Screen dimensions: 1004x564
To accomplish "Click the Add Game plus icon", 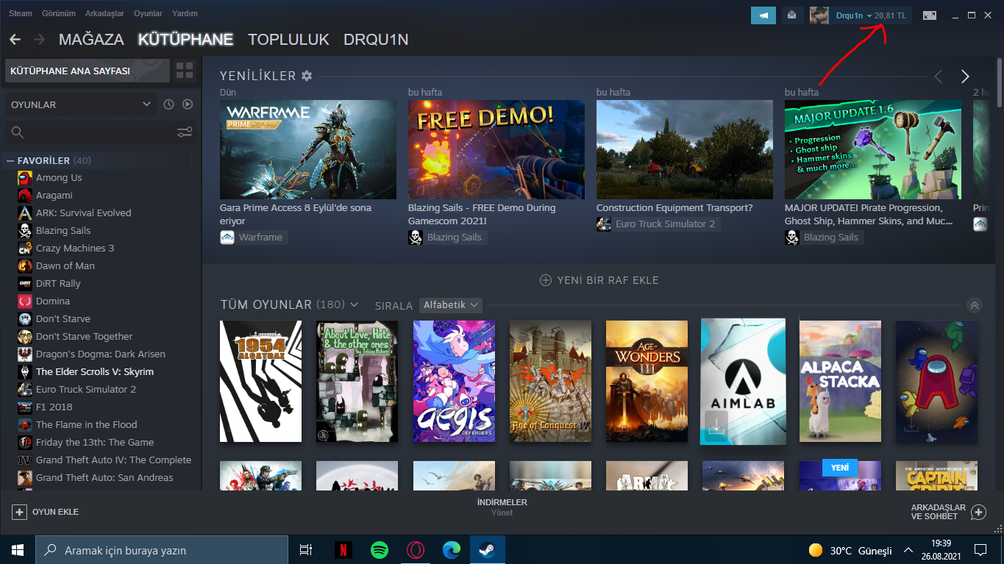I will (20, 512).
